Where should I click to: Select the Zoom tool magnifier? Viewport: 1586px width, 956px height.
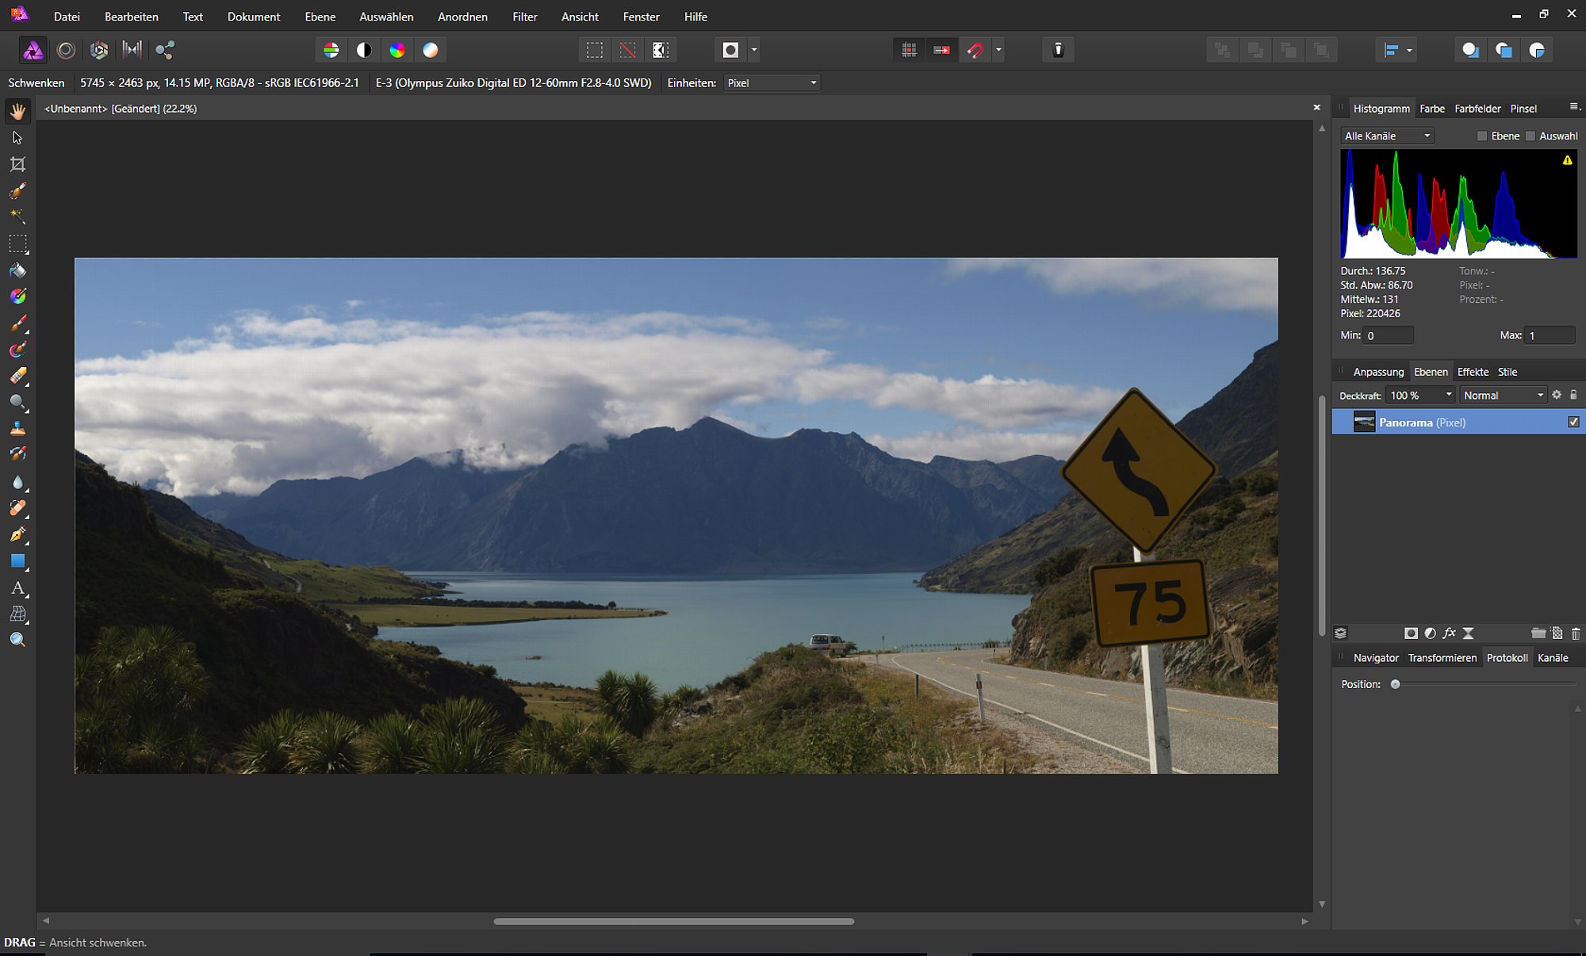click(17, 640)
